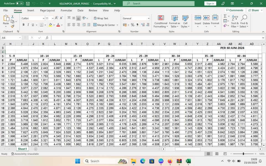Click the Share button

point(255,10)
